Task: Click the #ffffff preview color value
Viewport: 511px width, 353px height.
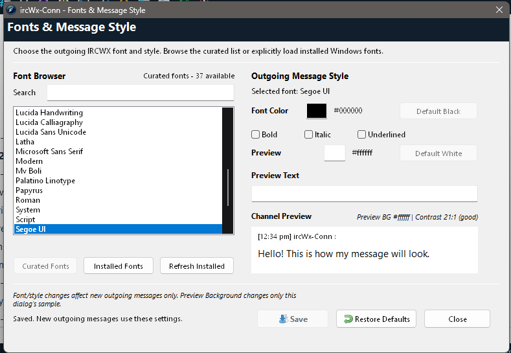Action: 362,153
